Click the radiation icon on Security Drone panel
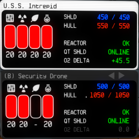 23,88
